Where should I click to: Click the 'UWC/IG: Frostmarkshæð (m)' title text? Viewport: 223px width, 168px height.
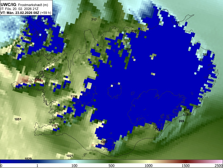[x=24, y=5]
